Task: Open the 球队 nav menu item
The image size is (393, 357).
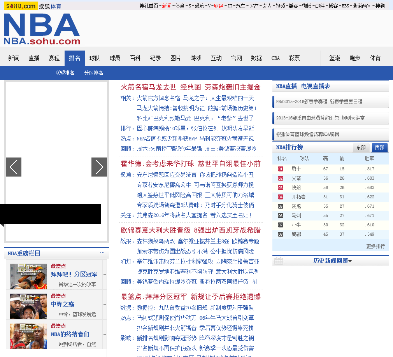Action: pyautogui.click(x=95, y=58)
